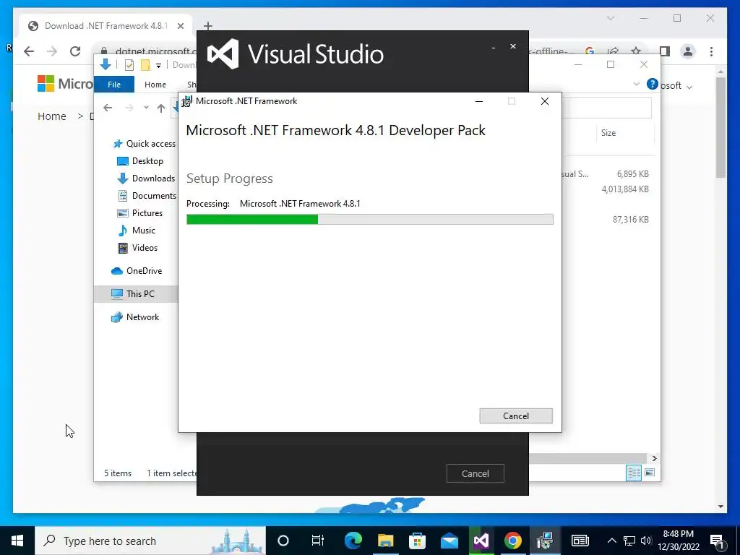Open Chrome tab search dropdown

(x=611, y=18)
